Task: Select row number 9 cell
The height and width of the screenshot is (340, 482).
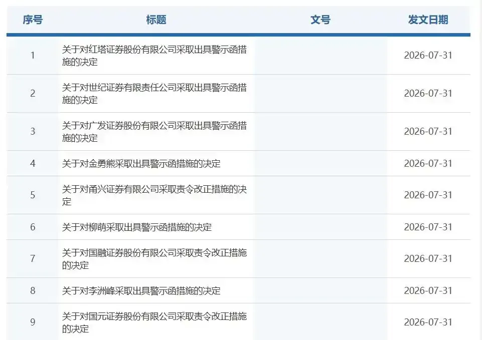Action: click(33, 322)
